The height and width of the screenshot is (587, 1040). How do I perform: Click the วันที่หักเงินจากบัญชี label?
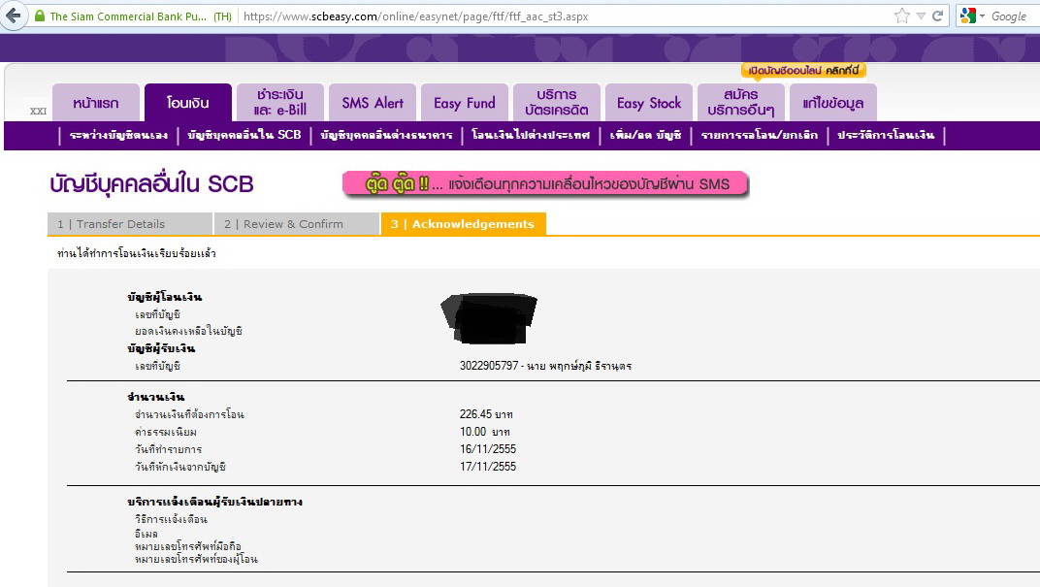click(180, 467)
